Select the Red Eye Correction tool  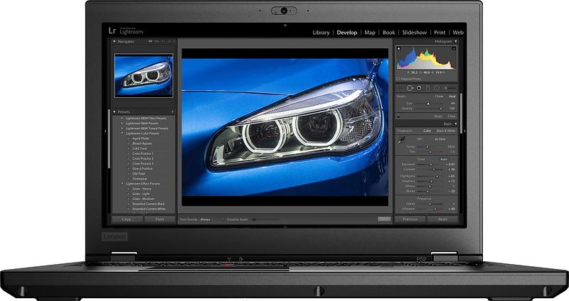coord(420,87)
